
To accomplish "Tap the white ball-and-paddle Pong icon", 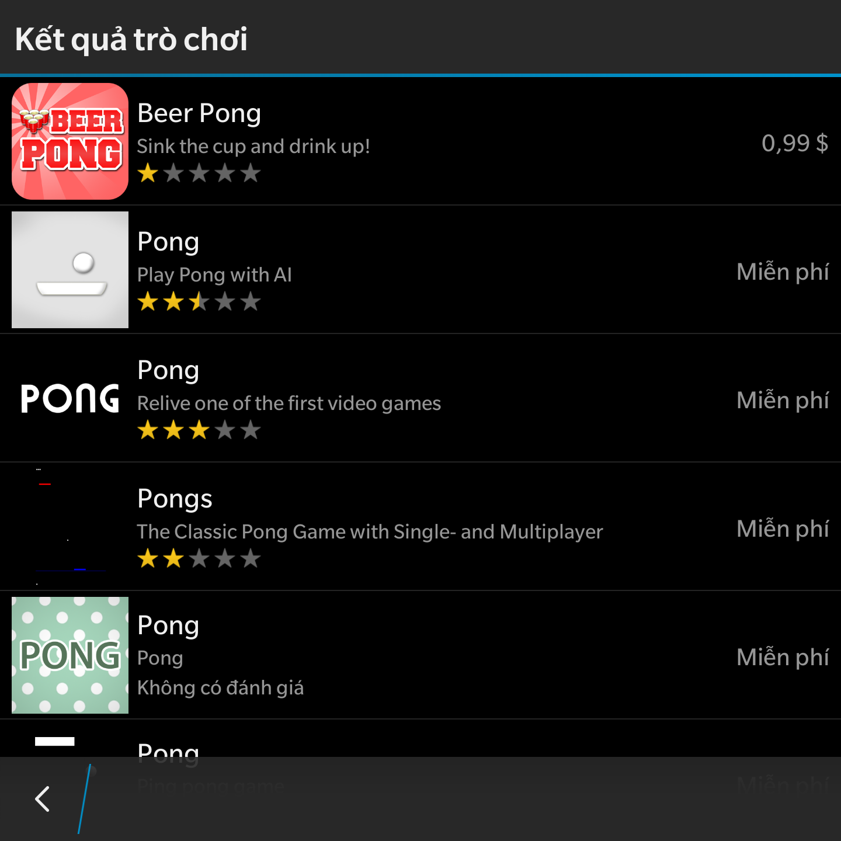I will 70,270.
